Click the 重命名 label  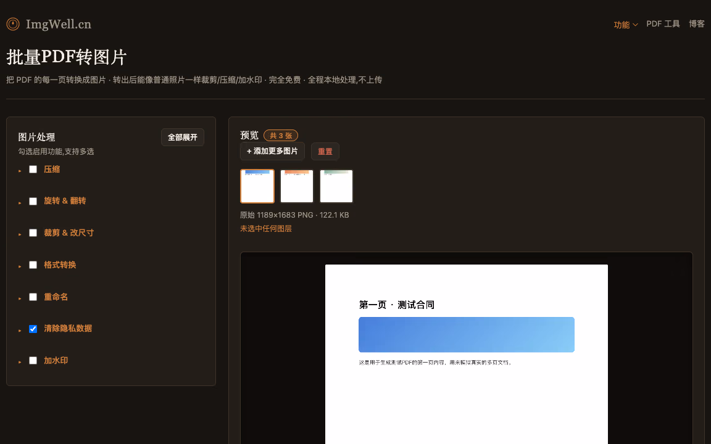click(56, 297)
